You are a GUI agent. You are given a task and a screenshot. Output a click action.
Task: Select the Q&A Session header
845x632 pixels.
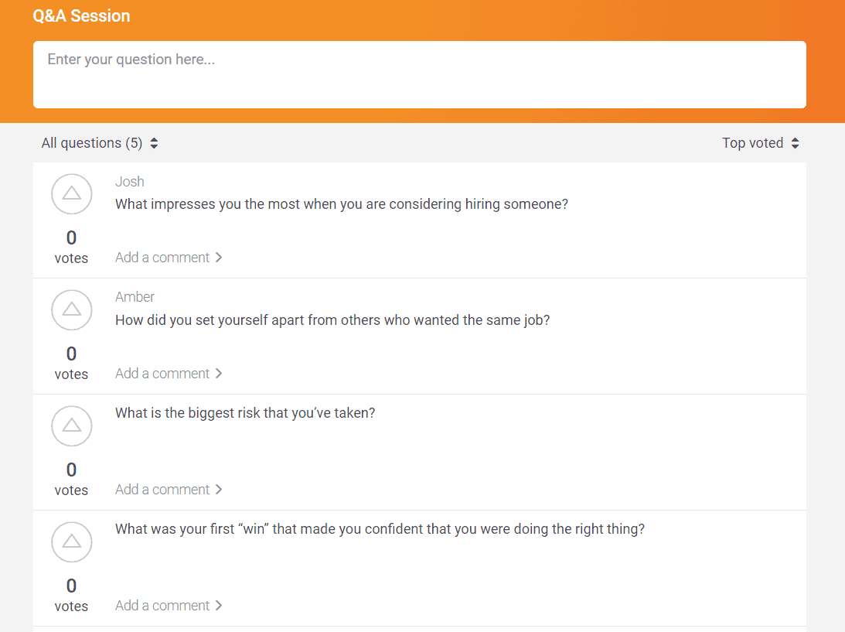coord(82,15)
